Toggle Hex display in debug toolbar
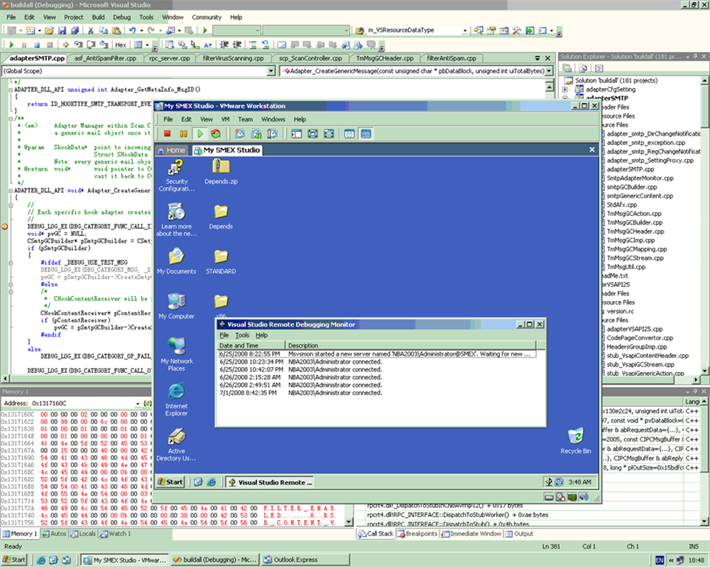 [121, 44]
